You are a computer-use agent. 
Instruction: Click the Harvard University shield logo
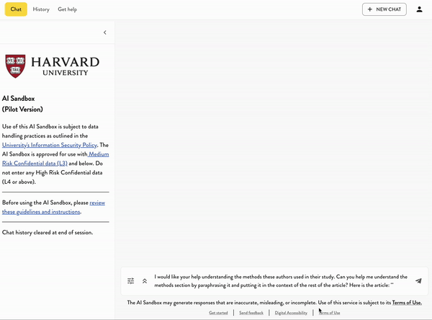coord(15,66)
